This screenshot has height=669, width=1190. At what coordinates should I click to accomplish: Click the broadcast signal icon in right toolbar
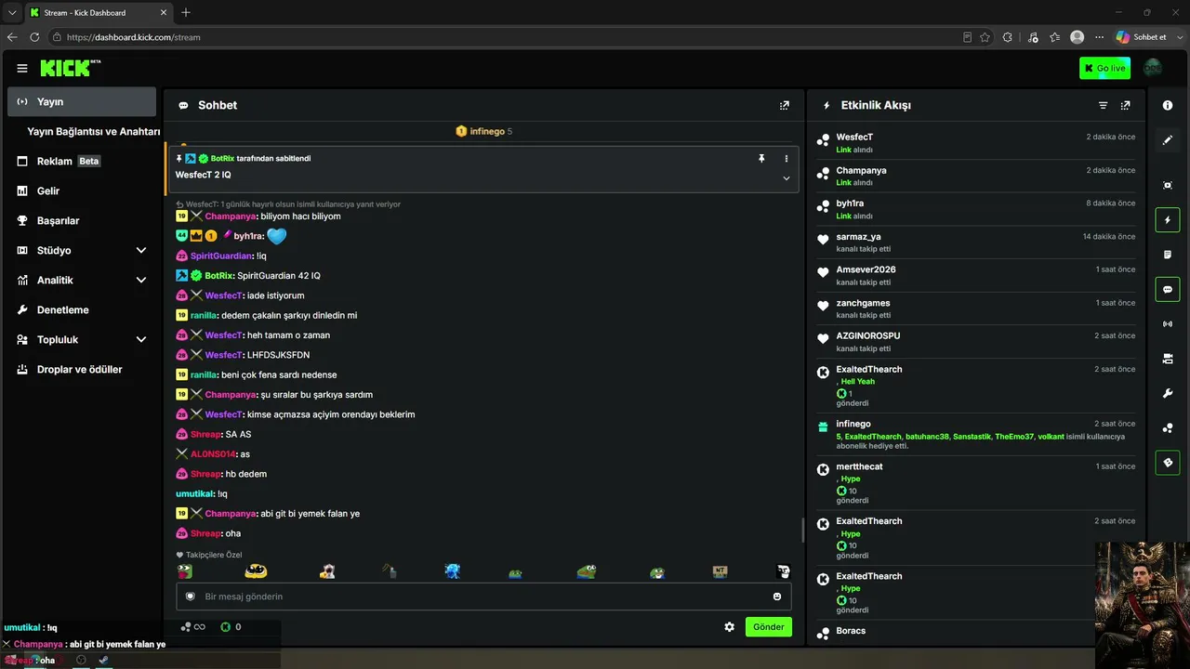1168,324
